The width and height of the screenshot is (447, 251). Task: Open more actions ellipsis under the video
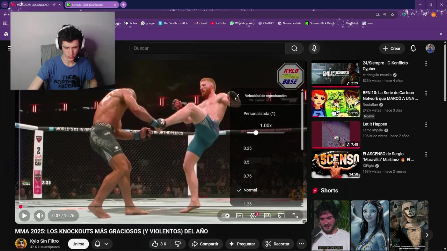tap(301, 244)
